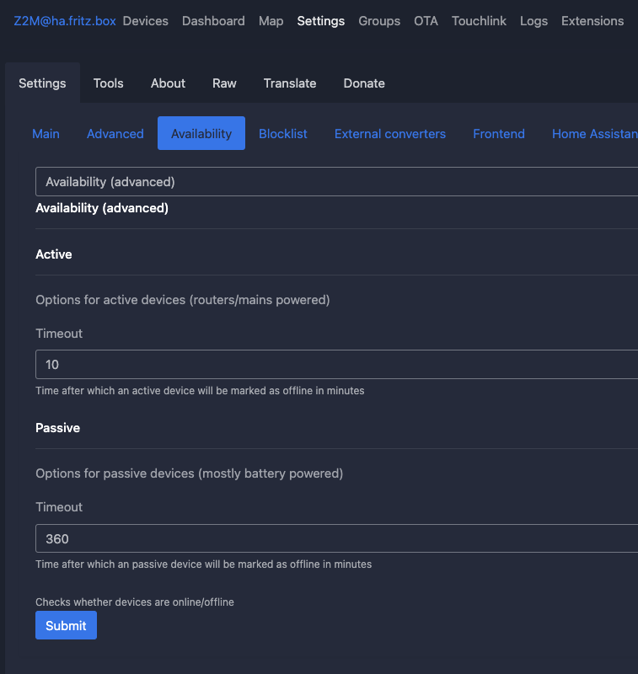Open the Blocklist settings section
This screenshot has width=638, height=674.
click(x=282, y=133)
